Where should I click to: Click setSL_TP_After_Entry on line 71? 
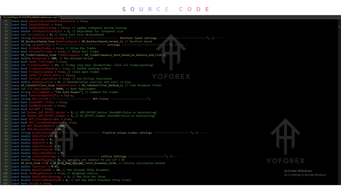pos(45,75)
